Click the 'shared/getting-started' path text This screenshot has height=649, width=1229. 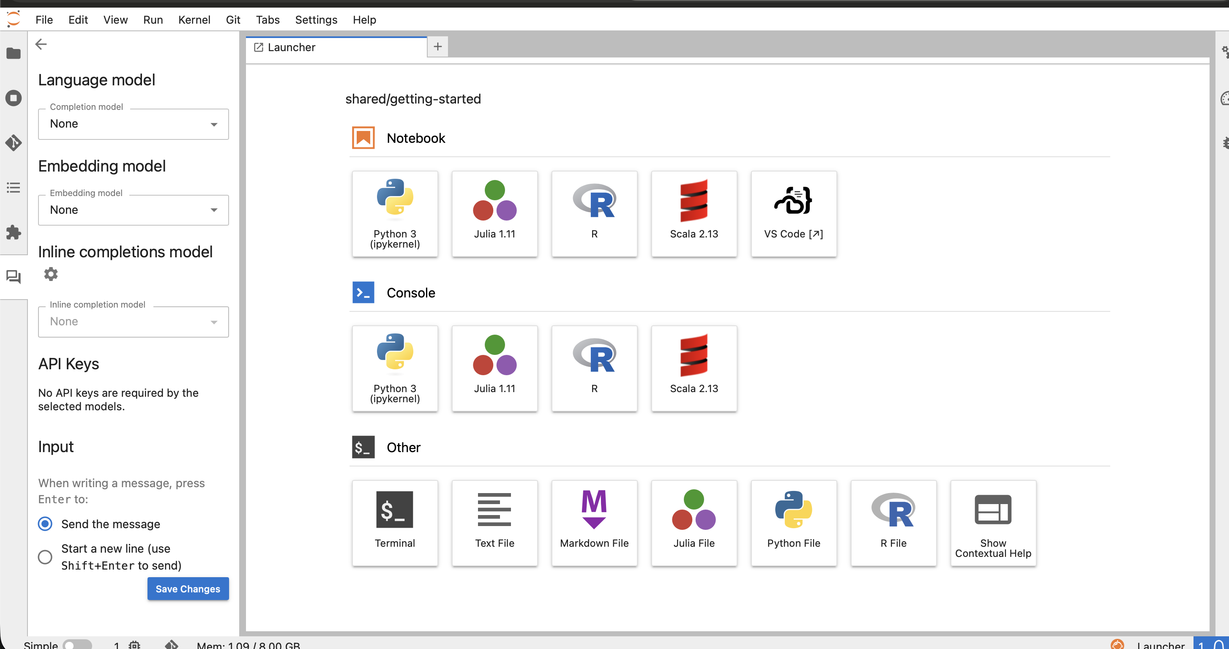pos(412,99)
